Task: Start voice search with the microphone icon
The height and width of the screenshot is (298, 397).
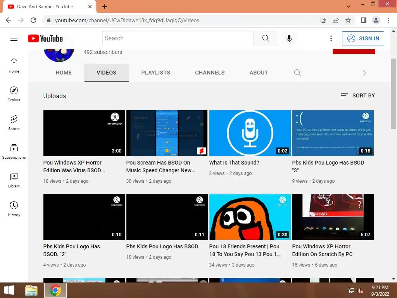Action: [289, 38]
